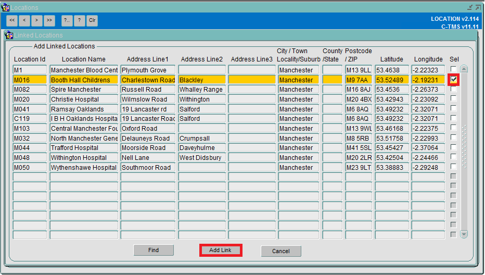Click Address Line1 'Wilmslow Road'
This screenshot has height=275, width=485.
[148, 99]
